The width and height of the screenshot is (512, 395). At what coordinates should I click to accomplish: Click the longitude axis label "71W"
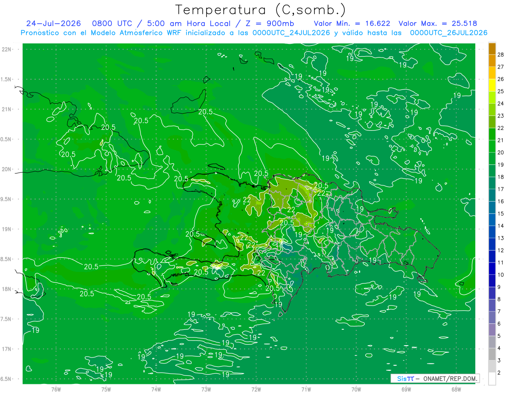coord(306,389)
